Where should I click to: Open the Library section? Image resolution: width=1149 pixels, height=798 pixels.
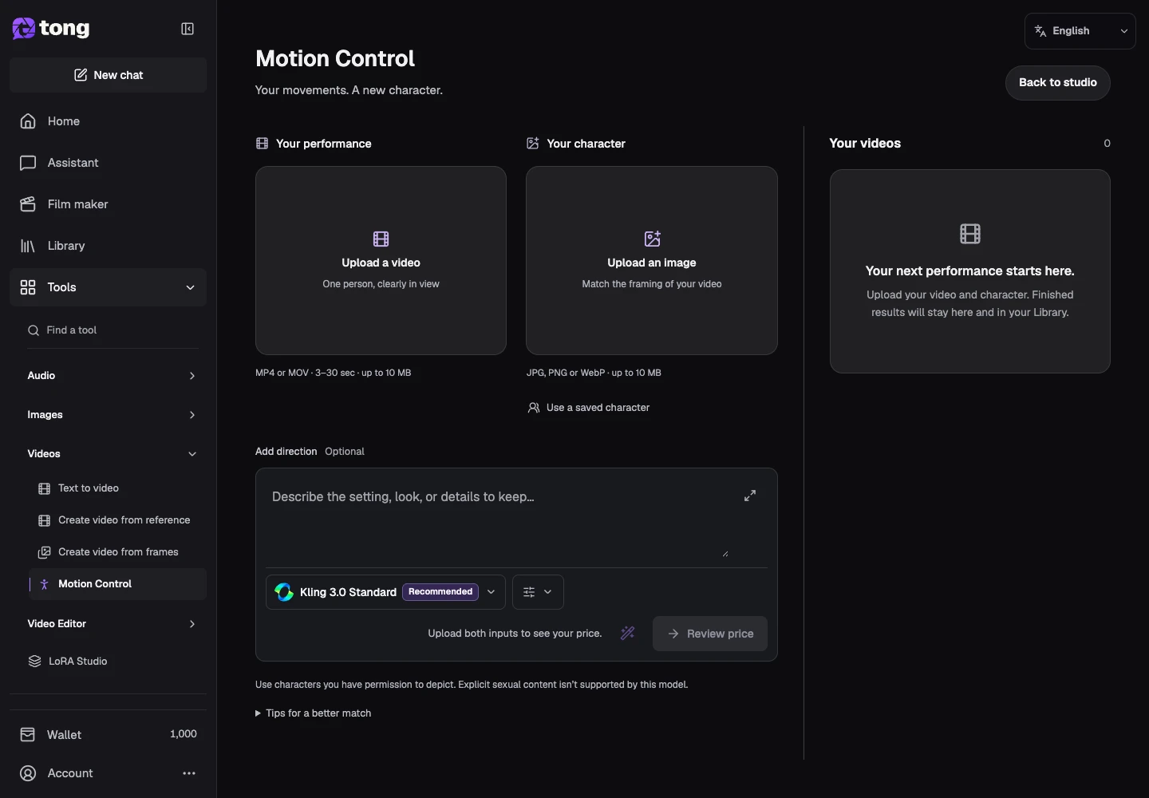(x=108, y=246)
